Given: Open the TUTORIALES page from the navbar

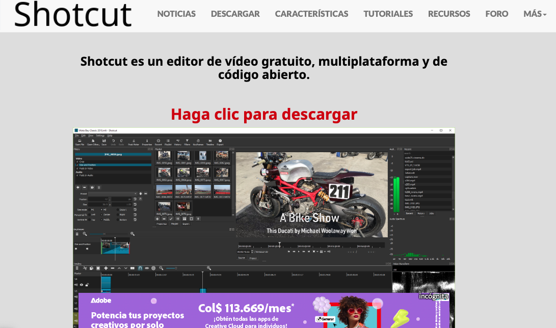Looking at the screenshot, I should tap(388, 14).
